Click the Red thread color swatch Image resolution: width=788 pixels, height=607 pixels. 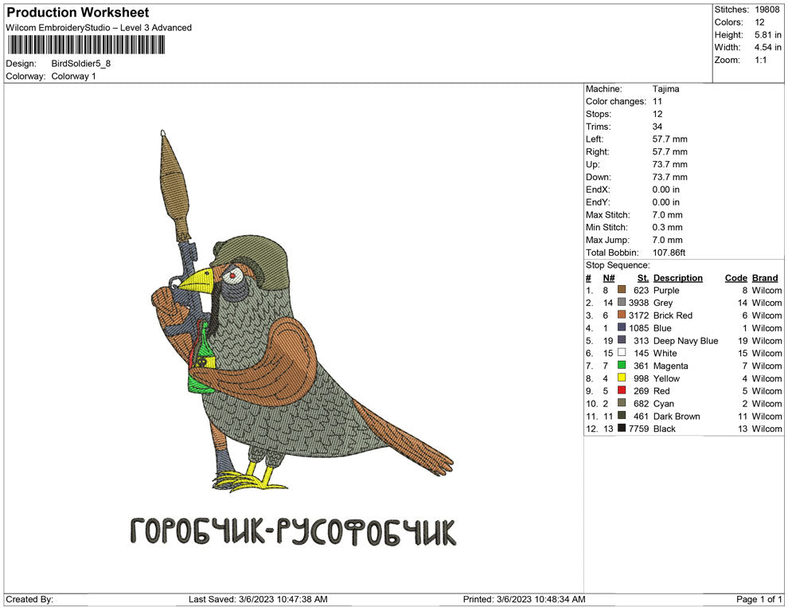click(622, 391)
